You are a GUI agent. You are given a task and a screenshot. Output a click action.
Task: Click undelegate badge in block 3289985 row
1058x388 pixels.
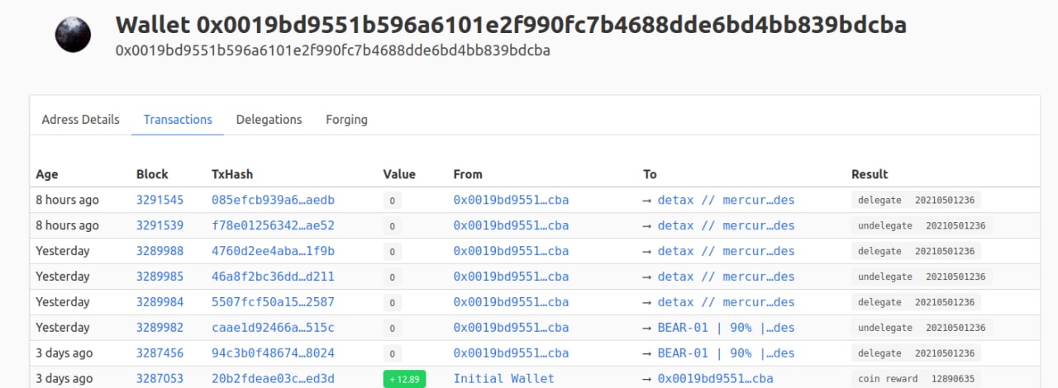point(885,277)
